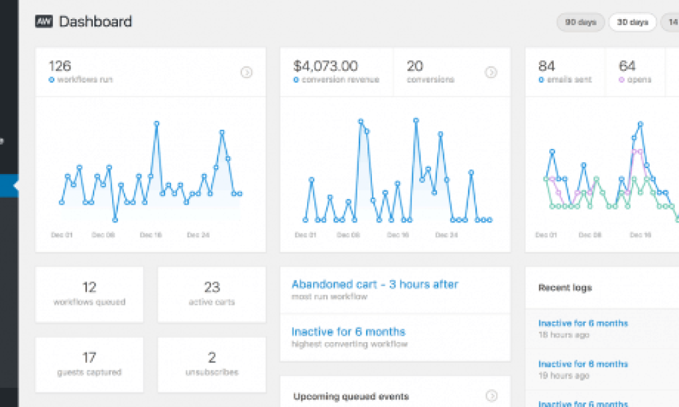Click the highlighted active item in dark sidebar
This screenshot has height=407, width=679.
click(x=9, y=186)
